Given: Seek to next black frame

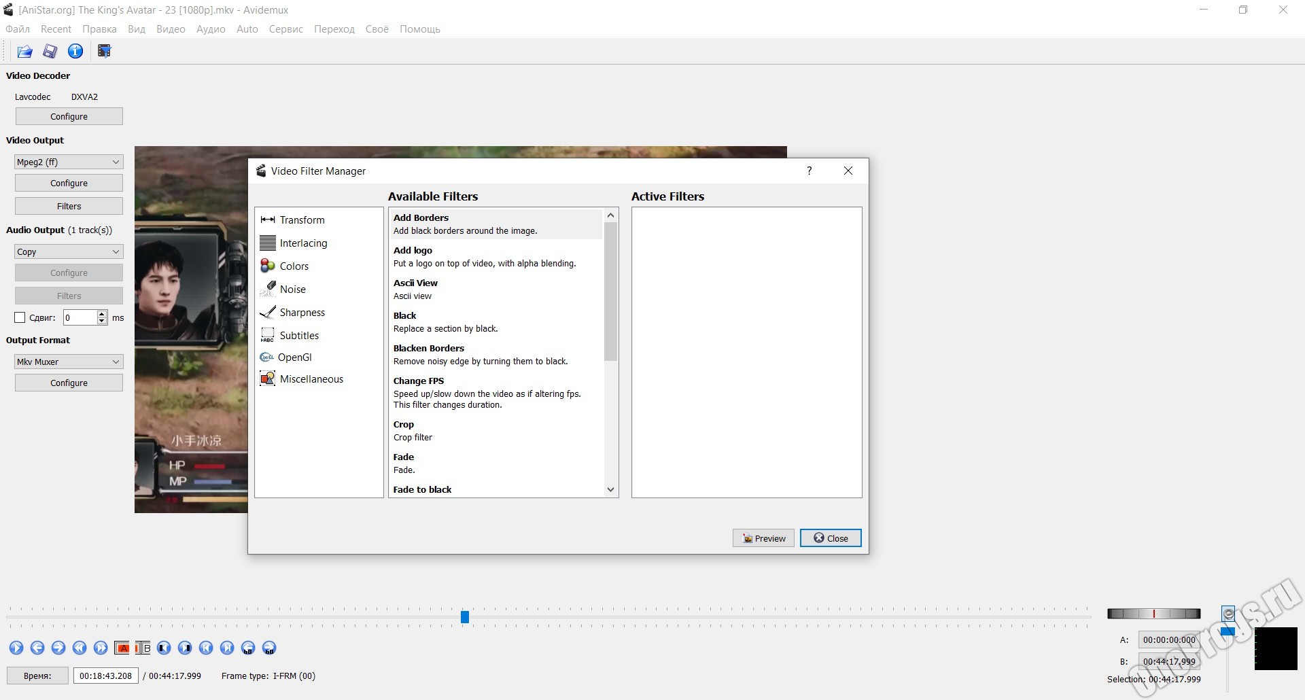Looking at the screenshot, I should pyautogui.click(x=185, y=648).
